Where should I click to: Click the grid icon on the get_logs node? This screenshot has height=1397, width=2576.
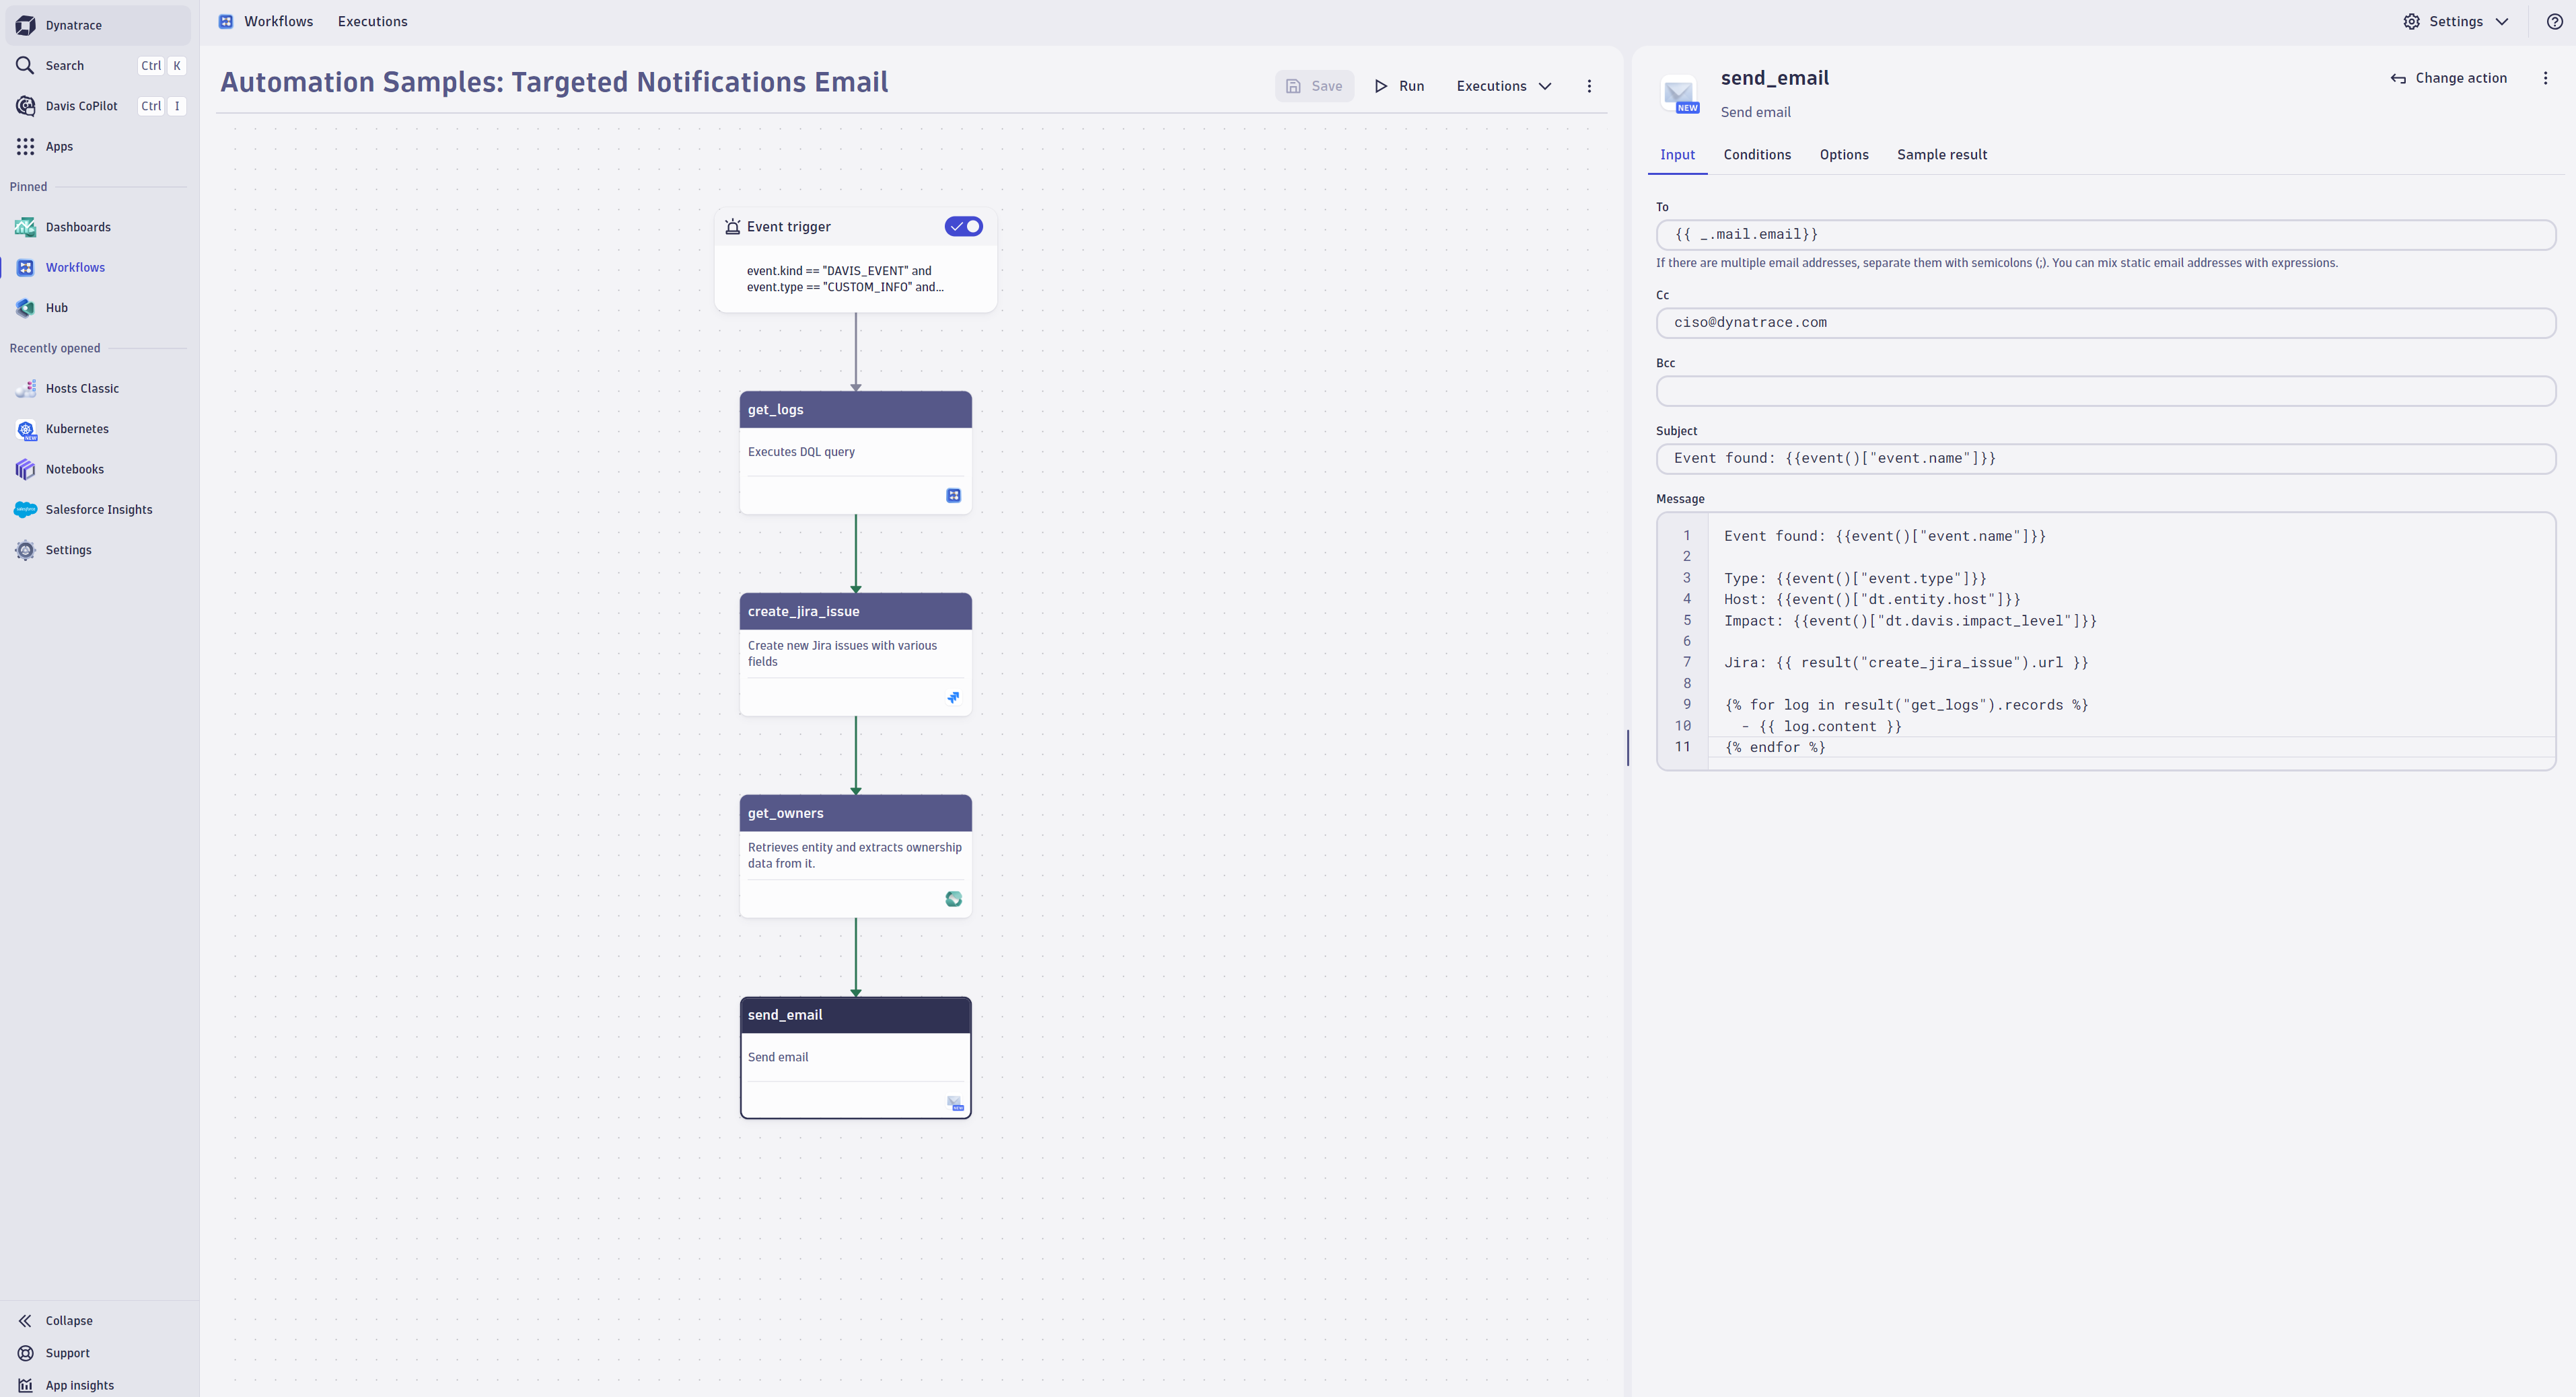point(953,494)
